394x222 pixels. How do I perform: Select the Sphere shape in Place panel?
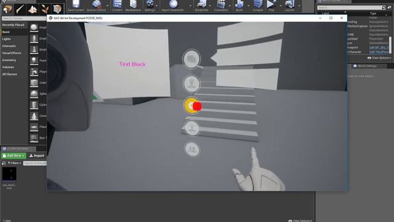(34, 94)
